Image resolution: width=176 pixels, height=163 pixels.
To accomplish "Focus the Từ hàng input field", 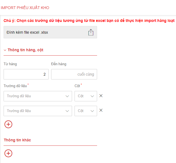I will point(26,74).
